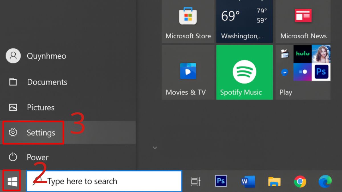The width and height of the screenshot is (342, 192).
Task: Open the Microsoft News tile
Action: [x=303, y=21]
